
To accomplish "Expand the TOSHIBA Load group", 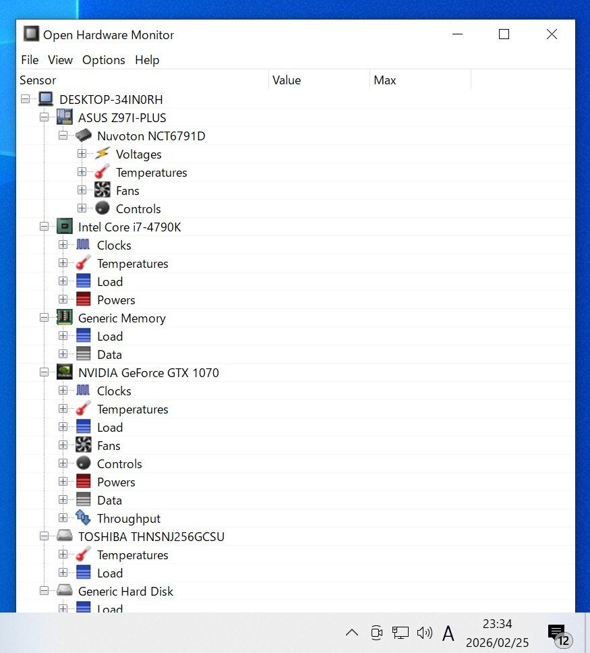I will point(63,573).
